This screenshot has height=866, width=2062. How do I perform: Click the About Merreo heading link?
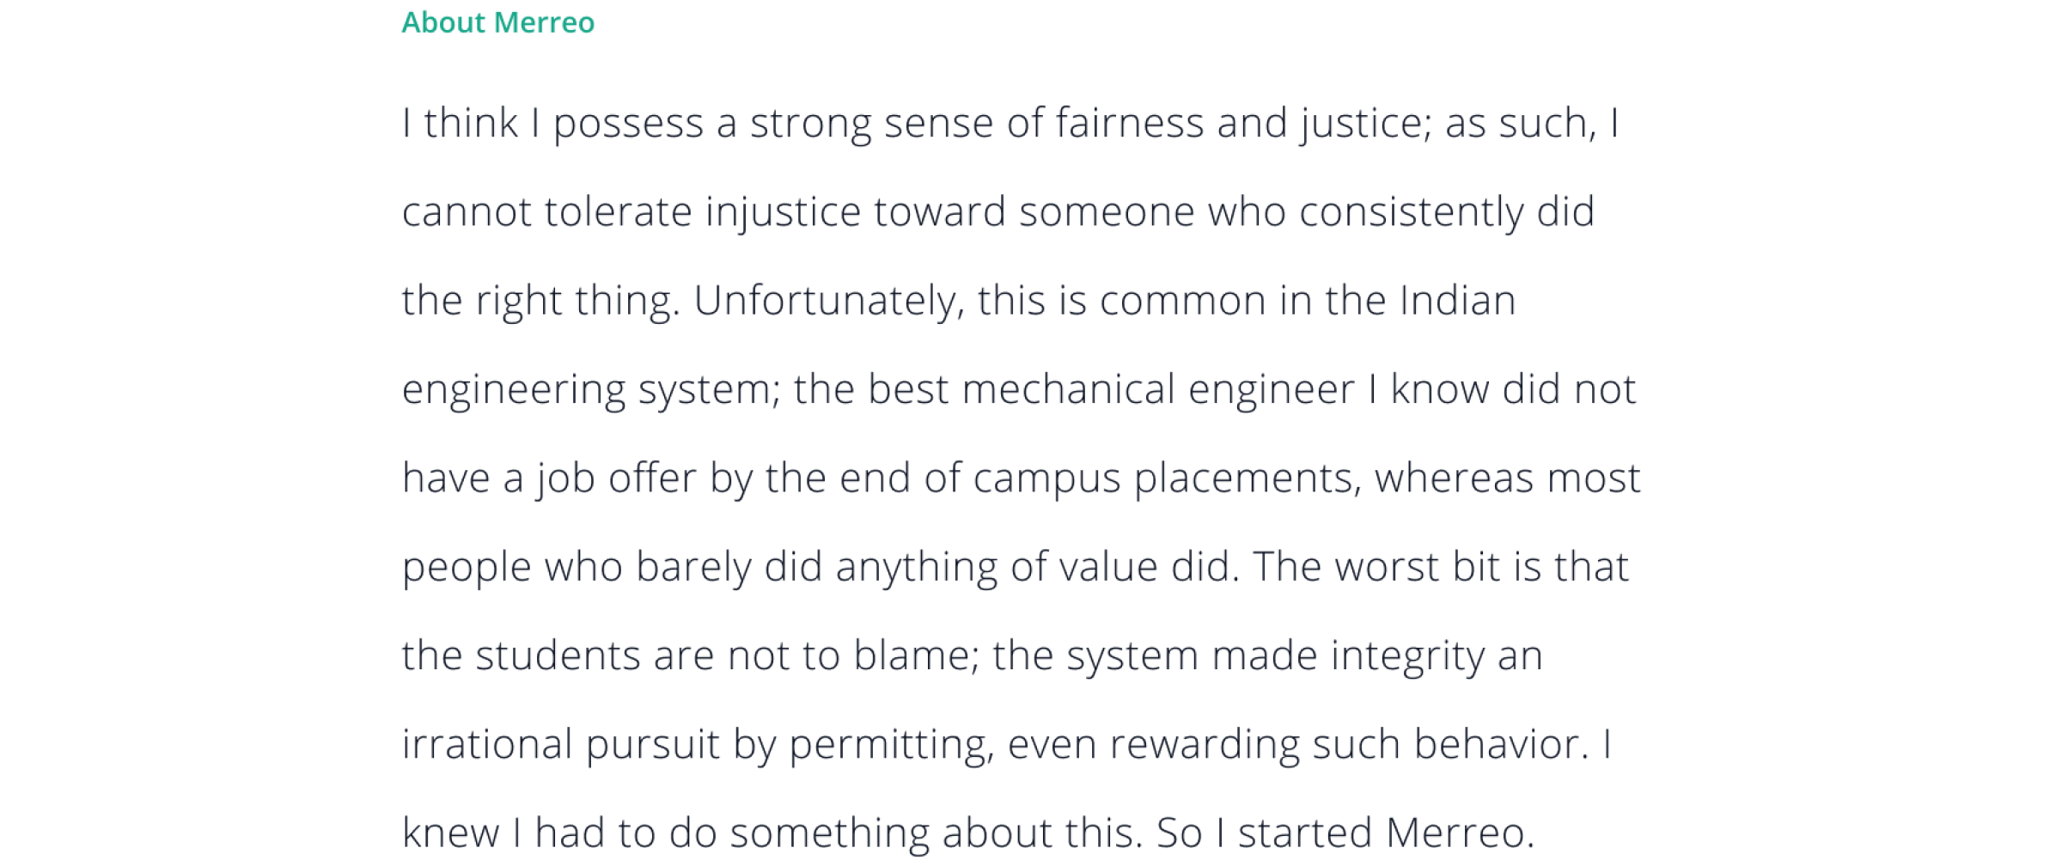[x=497, y=22]
